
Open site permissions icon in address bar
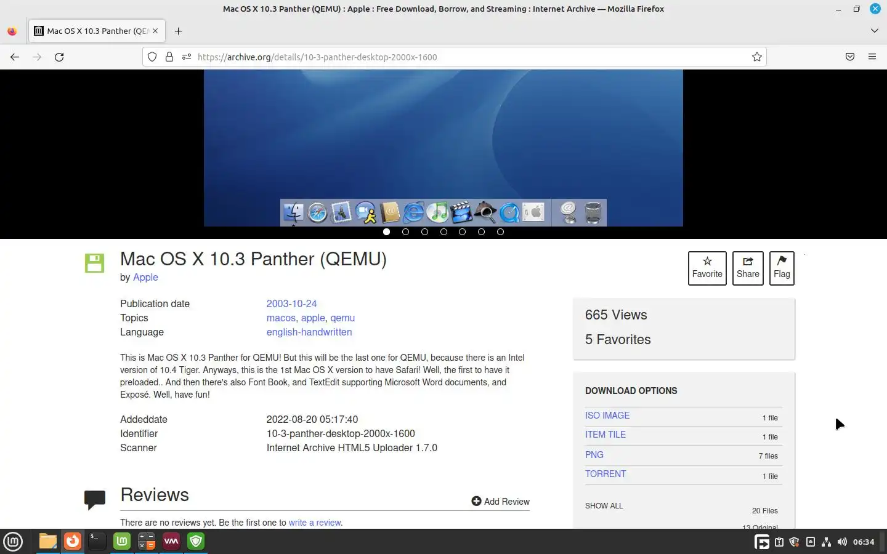point(187,57)
